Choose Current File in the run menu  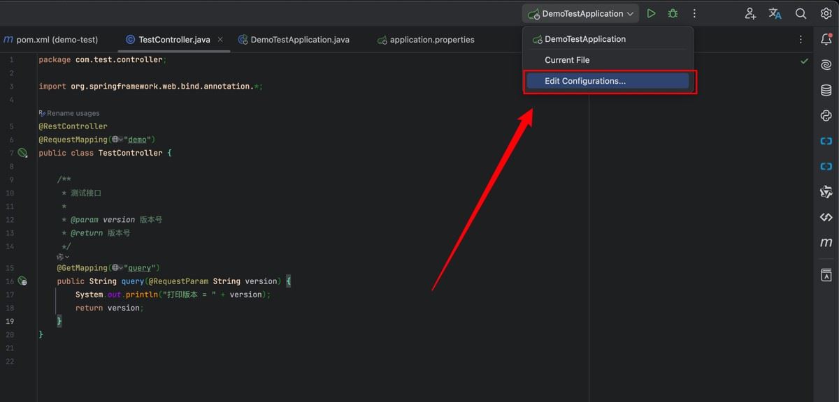pyautogui.click(x=567, y=60)
